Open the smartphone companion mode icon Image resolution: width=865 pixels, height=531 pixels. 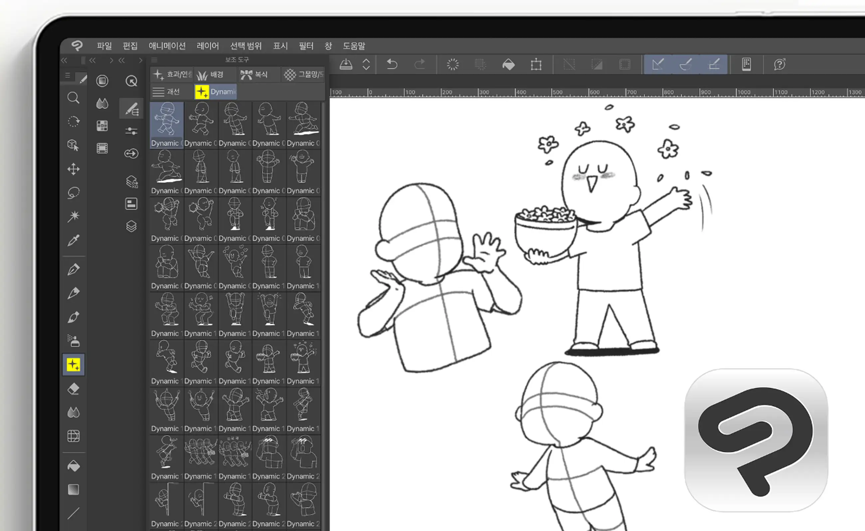click(746, 64)
